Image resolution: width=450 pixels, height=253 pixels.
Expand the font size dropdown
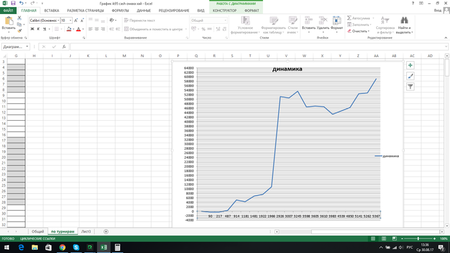[x=71, y=21]
